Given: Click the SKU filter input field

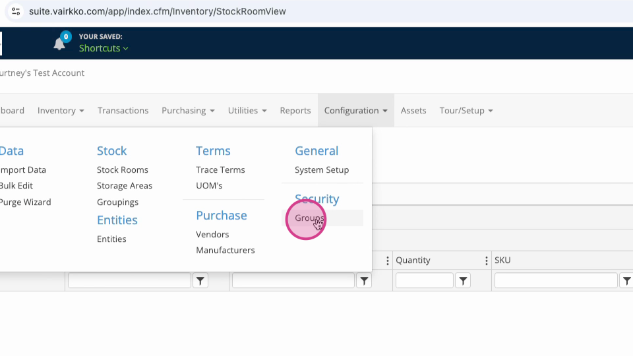Looking at the screenshot, I should click(x=556, y=281).
